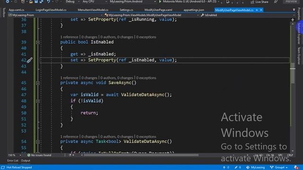Click '0 exceptions' CodeLens above SaveAsync
Image resolution: width=303 pixels, height=170 pixels.
pos(146,78)
